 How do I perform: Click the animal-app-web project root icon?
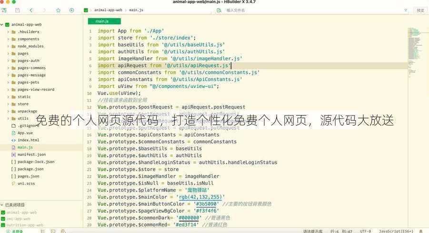(x=7, y=24)
